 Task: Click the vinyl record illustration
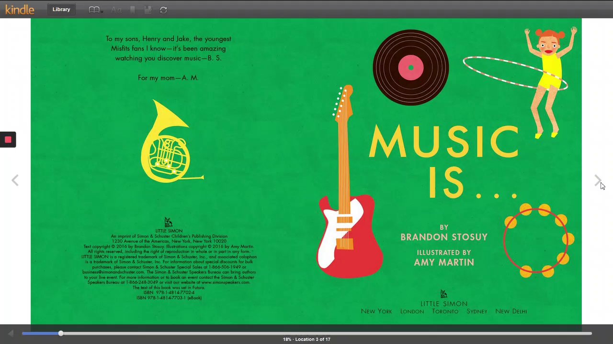tap(410, 67)
